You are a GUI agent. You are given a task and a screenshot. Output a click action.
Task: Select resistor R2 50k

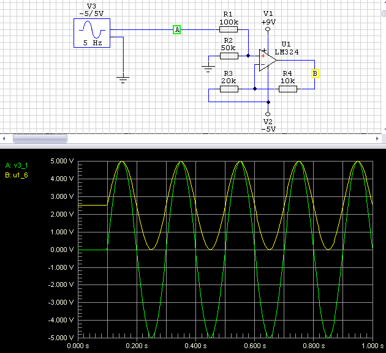(x=229, y=56)
